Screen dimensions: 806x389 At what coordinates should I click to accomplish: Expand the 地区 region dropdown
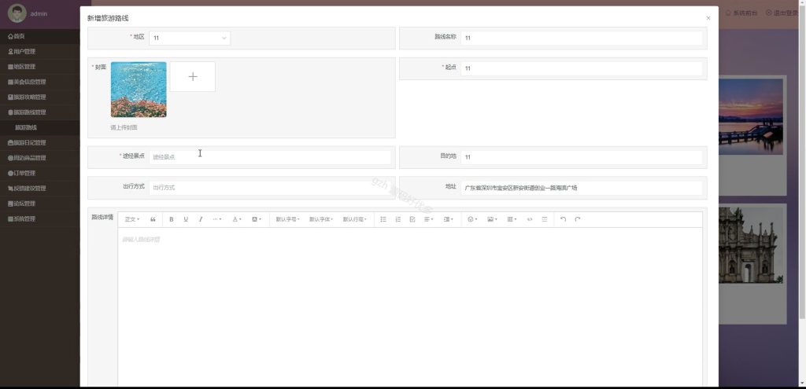click(190, 38)
